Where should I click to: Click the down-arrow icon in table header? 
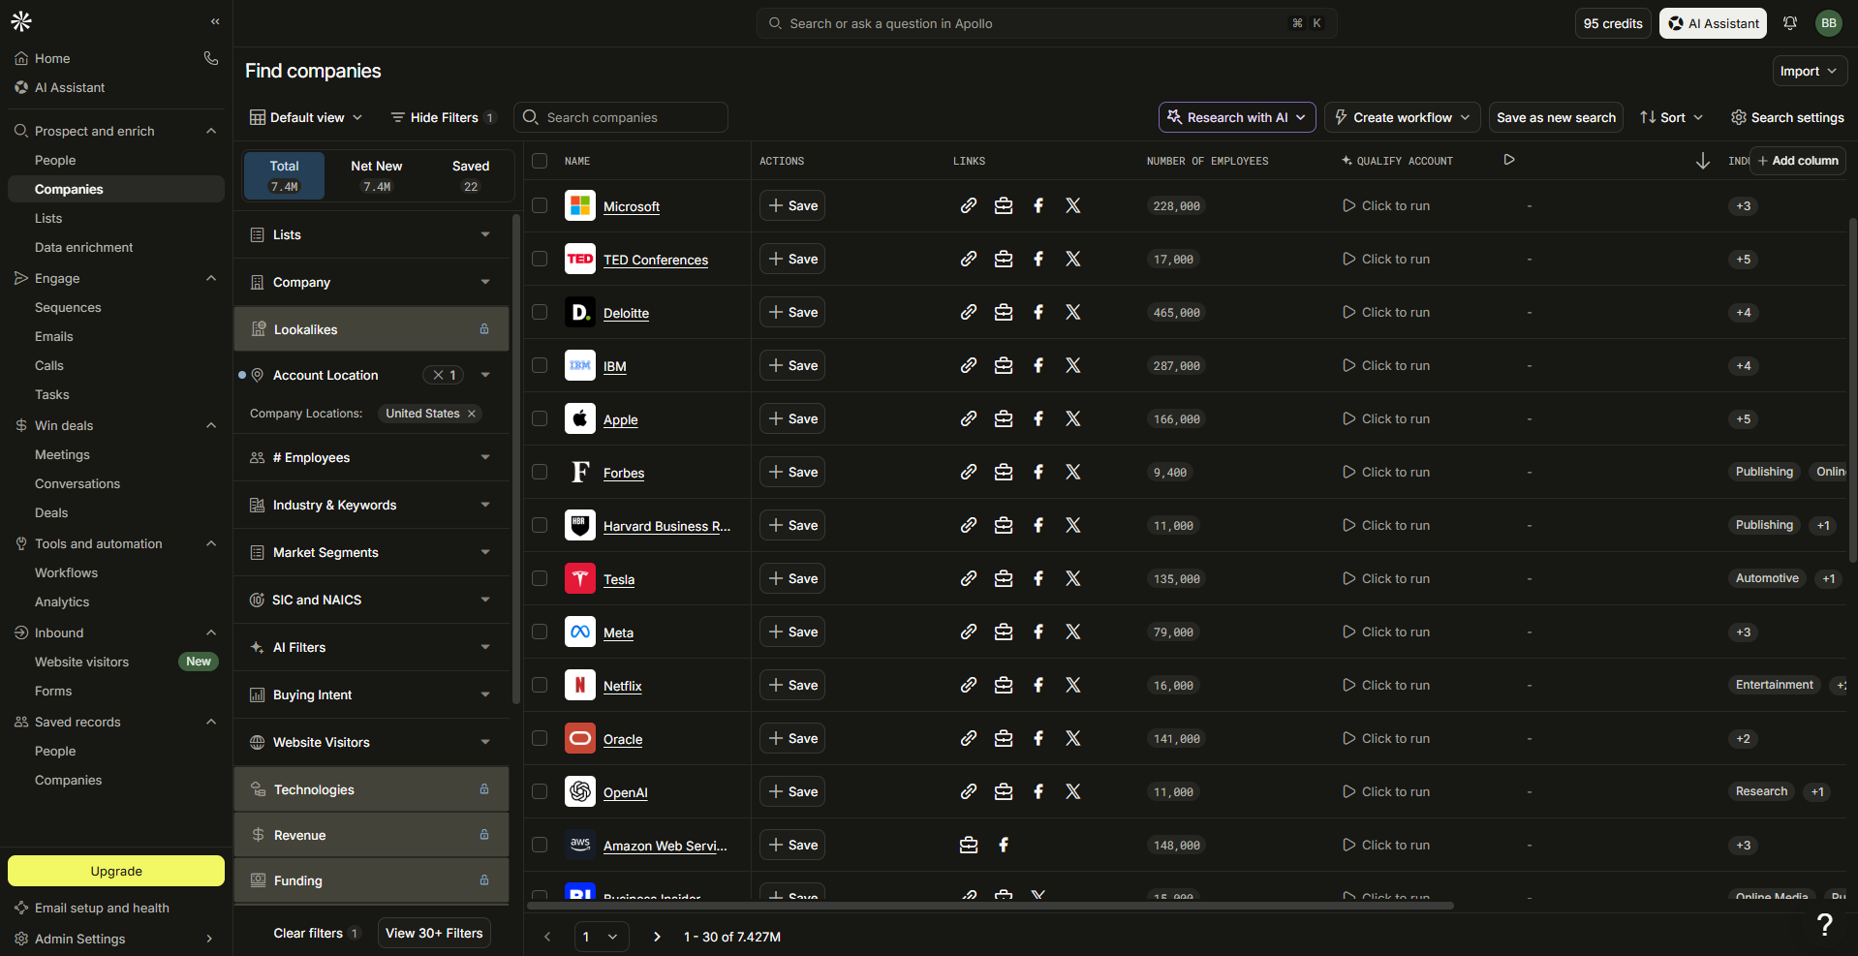click(1702, 161)
